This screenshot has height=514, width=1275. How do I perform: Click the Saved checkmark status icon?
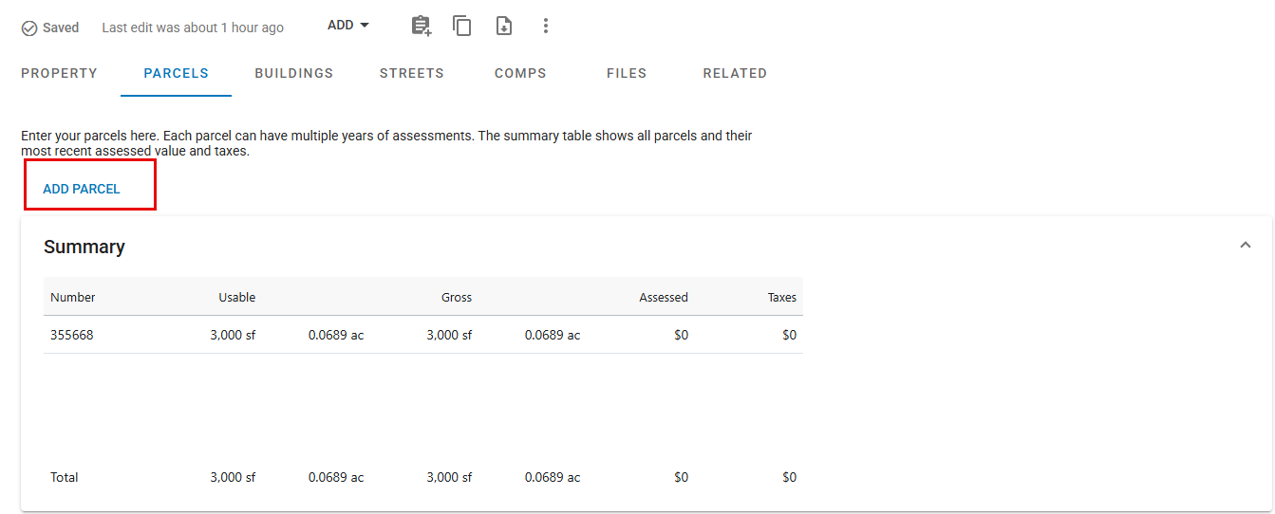pos(29,28)
